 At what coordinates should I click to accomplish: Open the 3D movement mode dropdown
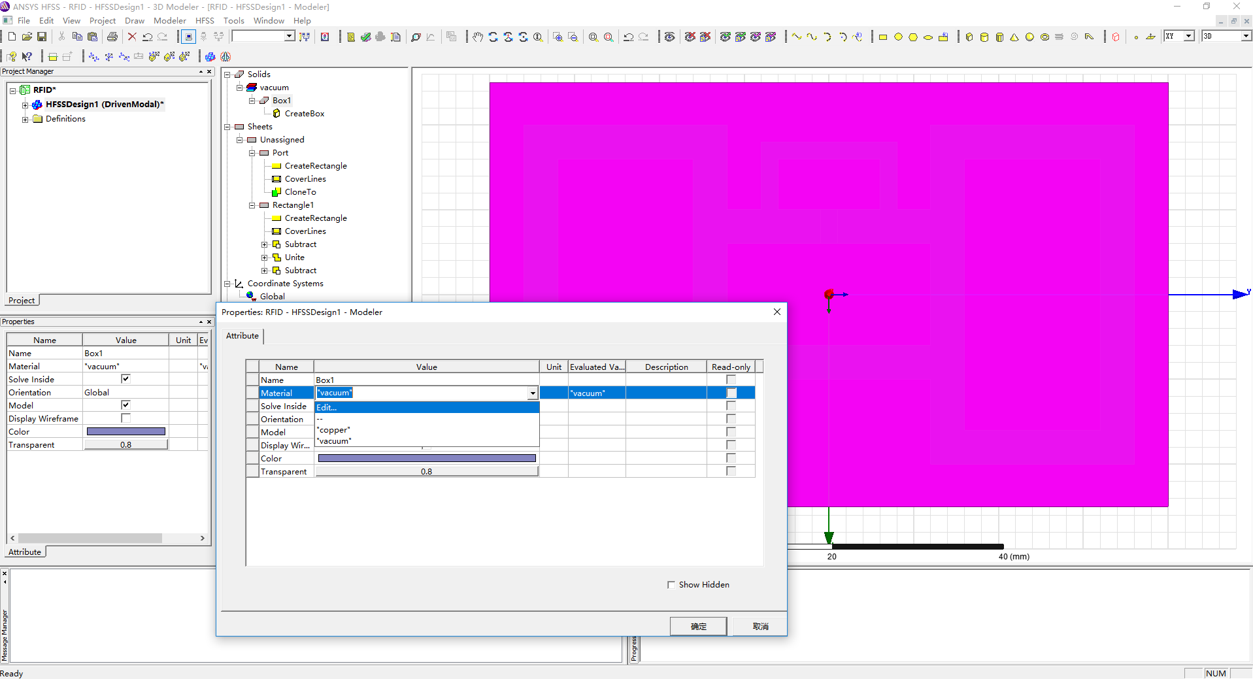(x=1245, y=37)
